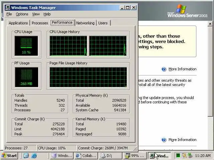
Task: Click status bar CPU Usage: 10% entry
Action: point(57,148)
